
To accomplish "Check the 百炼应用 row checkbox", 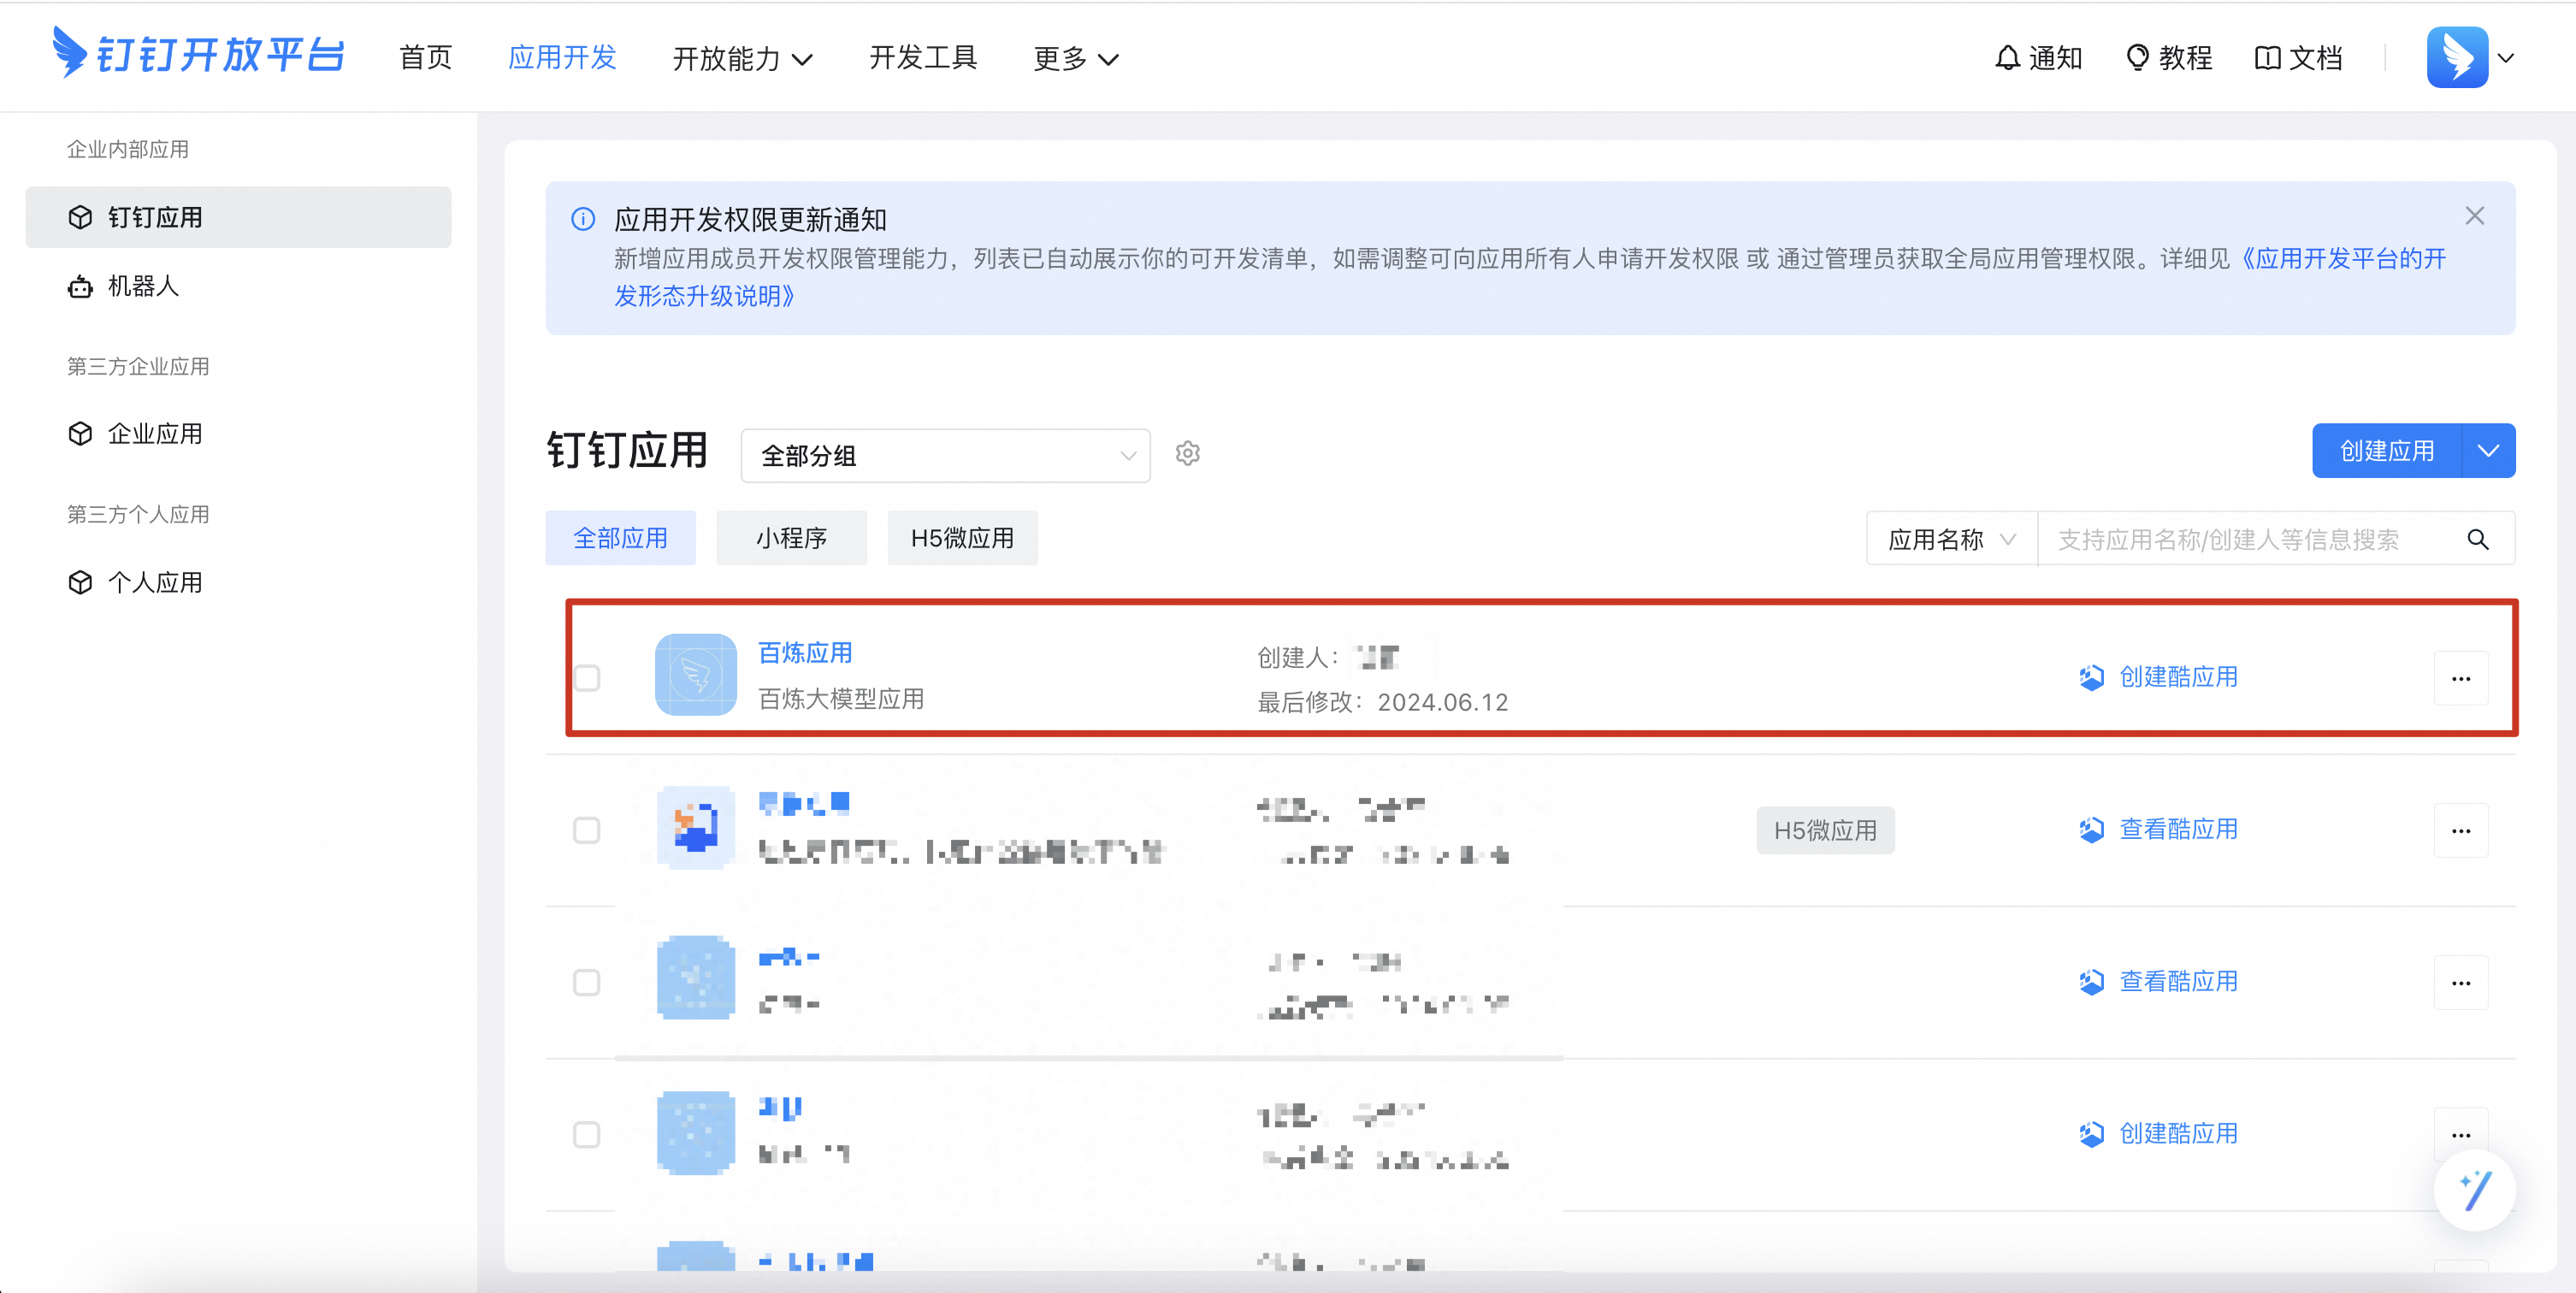I will coord(587,678).
